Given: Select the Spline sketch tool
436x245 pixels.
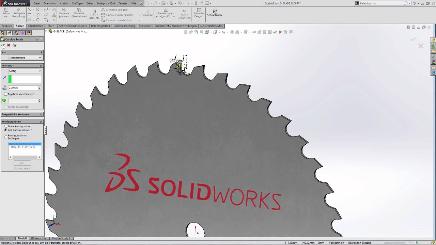Looking at the screenshot, I should tap(46, 10).
